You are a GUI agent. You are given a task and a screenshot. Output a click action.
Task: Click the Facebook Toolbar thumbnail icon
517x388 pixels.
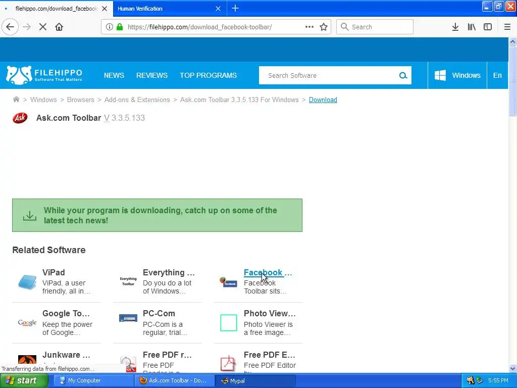point(229,282)
